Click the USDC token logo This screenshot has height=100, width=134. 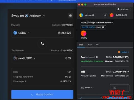(x=15, y=33)
